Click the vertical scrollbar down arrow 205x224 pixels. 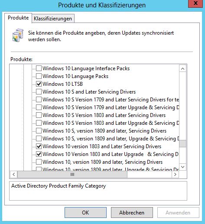(182, 167)
